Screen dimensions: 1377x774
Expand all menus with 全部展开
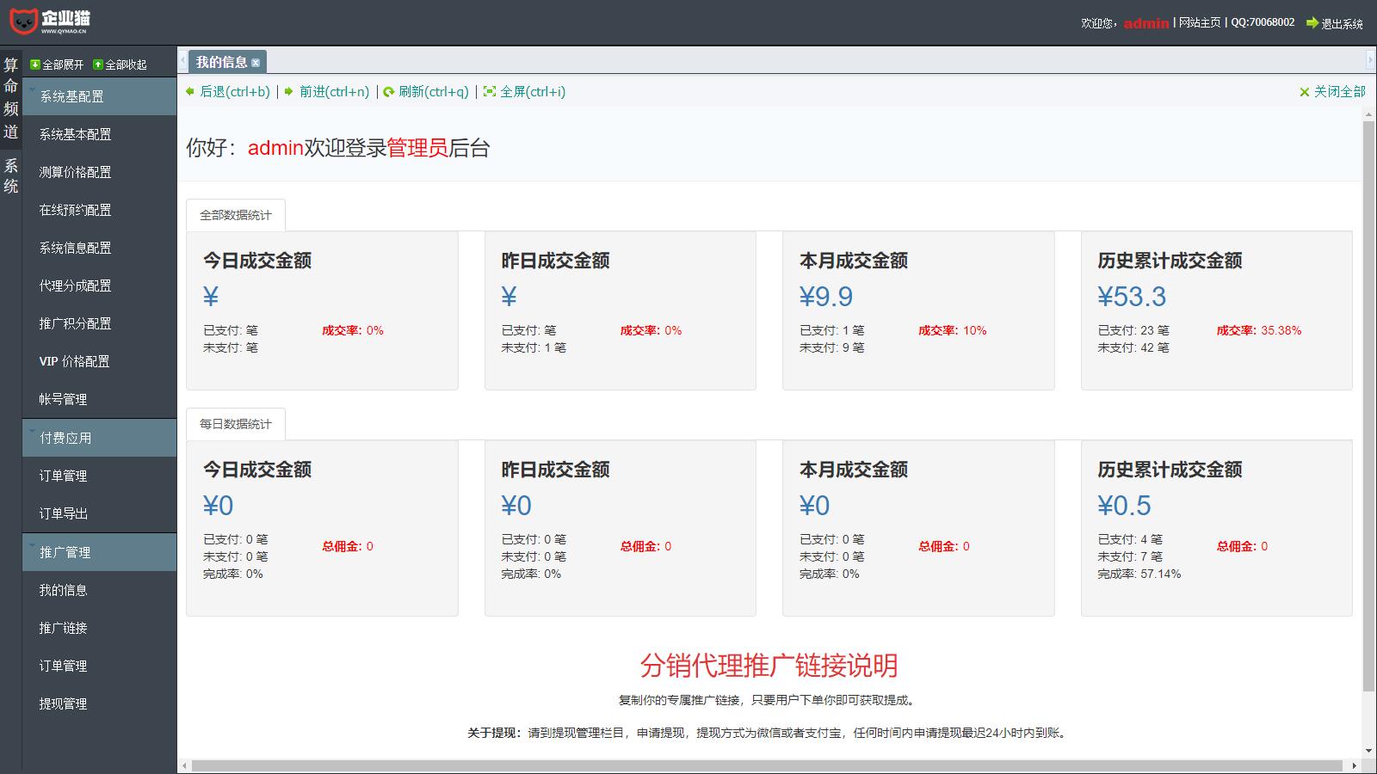57,64
